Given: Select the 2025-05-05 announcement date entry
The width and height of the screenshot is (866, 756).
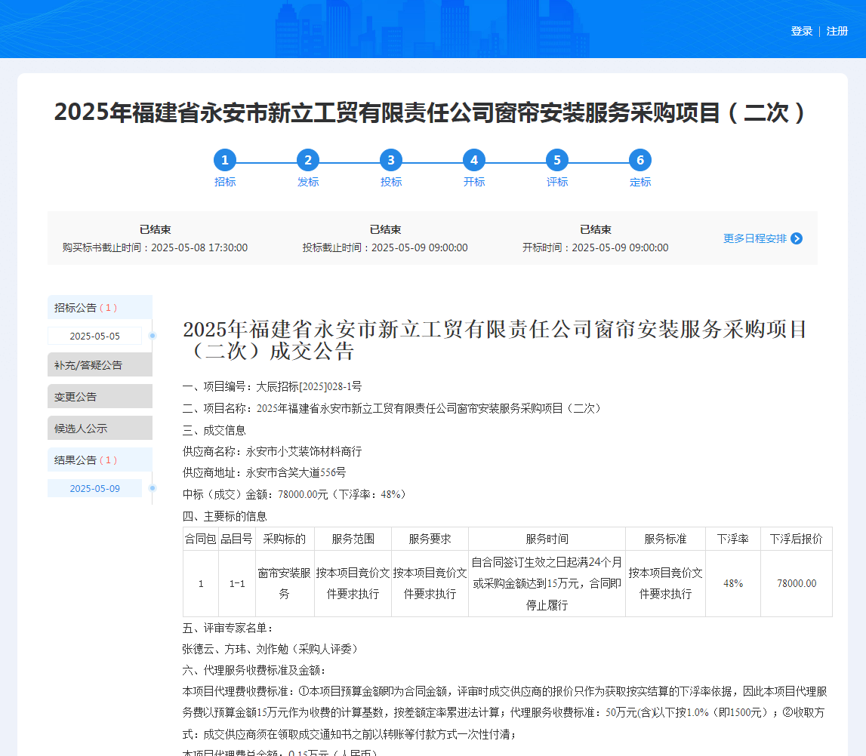Looking at the screenshot, I should 95,336.
